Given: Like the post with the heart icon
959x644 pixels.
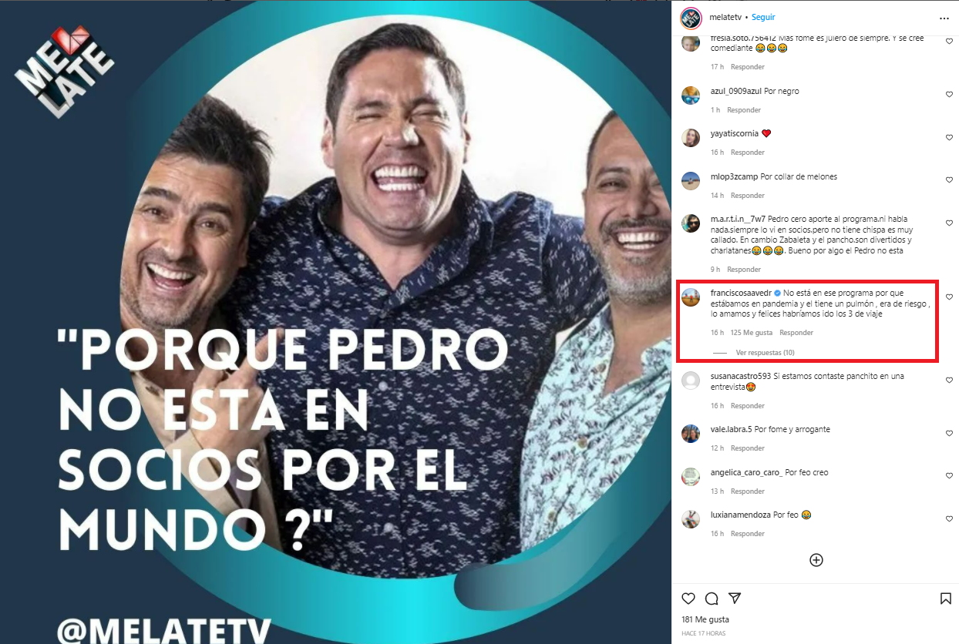Looking at the screenshot, I should pyautogui.click(x=688, y=599).
